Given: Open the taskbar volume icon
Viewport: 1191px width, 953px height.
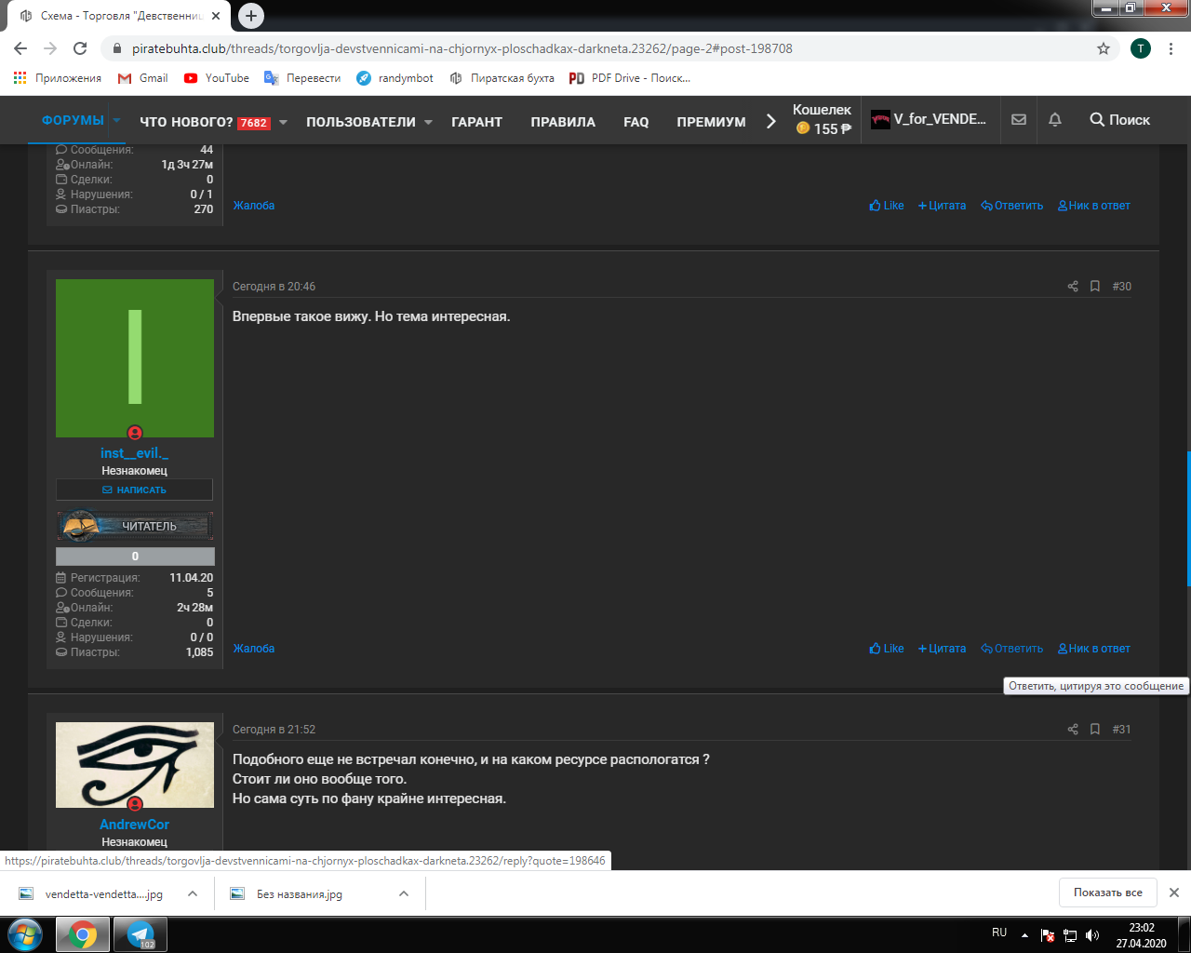Looking at the screenshot, I should pyautogui.click(x=1092, y=935).
